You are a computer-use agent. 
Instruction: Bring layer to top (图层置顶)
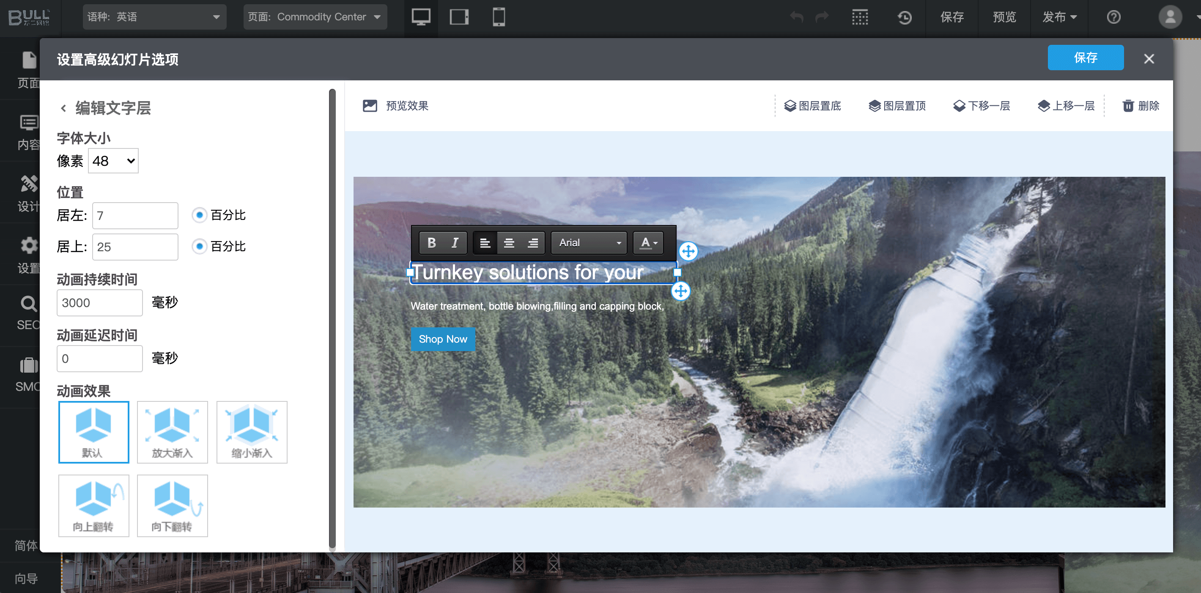[x=897, y=106]
